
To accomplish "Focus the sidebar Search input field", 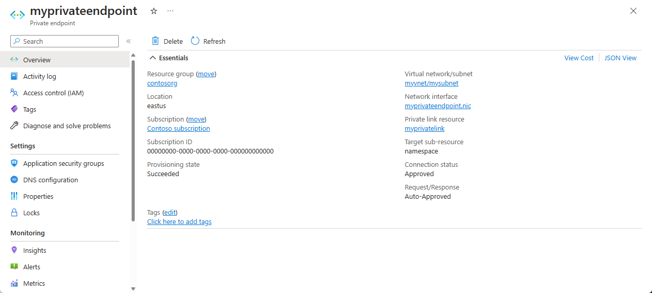I will [65, 41].
